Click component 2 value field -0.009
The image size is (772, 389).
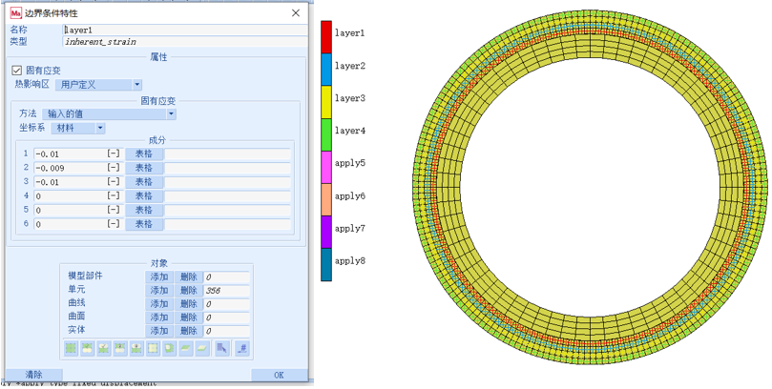coord(77,168)
